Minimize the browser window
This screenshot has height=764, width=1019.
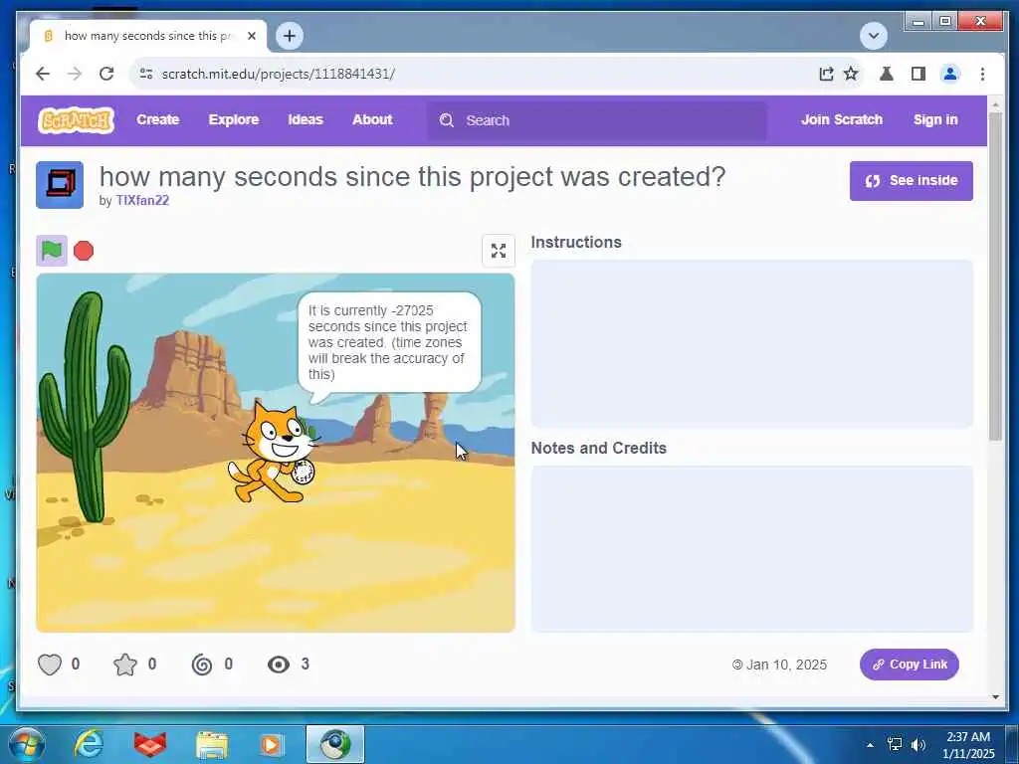pos(918,21)
